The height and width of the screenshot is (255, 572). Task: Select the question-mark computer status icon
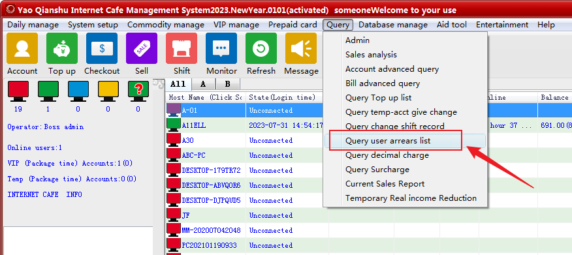138,91
